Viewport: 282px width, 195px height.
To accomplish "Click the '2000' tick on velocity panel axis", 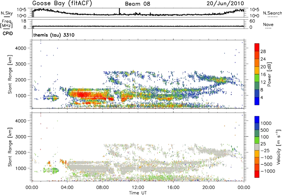I will (21, 152).
